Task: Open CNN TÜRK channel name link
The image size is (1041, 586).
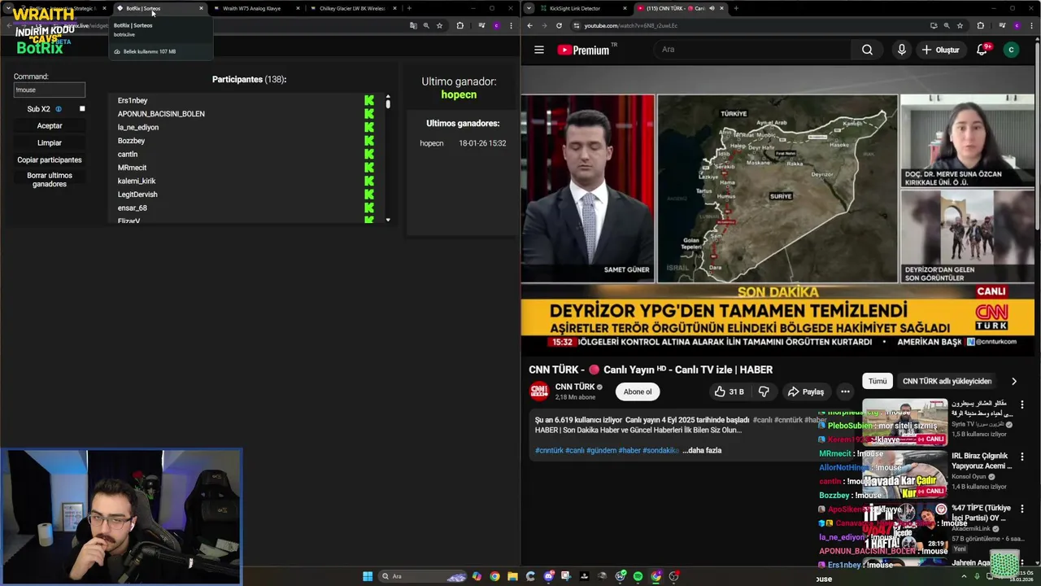Action: point(575,387)
